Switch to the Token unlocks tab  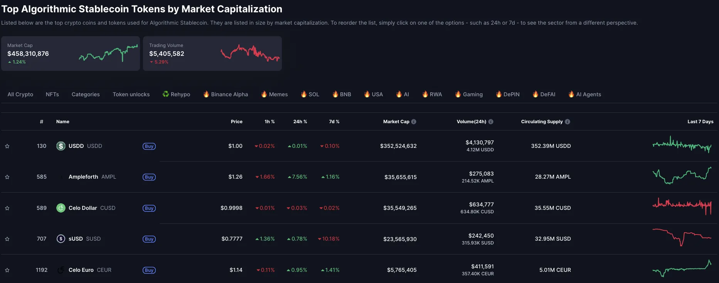pyautogui.click(x=131, y=94)
